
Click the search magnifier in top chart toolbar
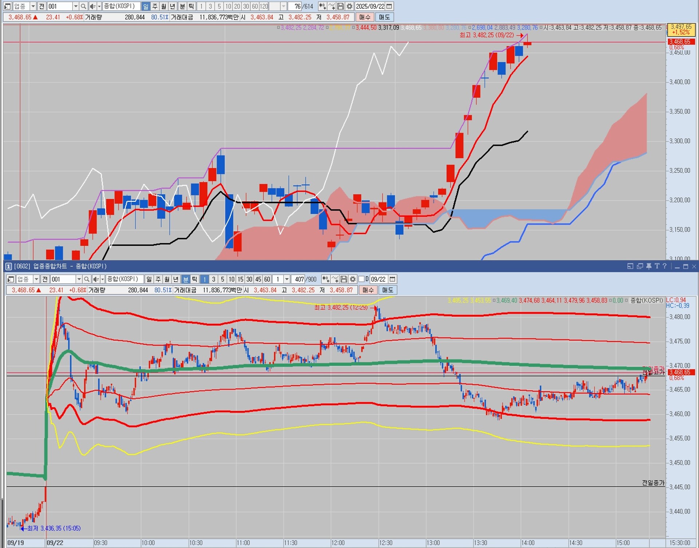(83, 6)
